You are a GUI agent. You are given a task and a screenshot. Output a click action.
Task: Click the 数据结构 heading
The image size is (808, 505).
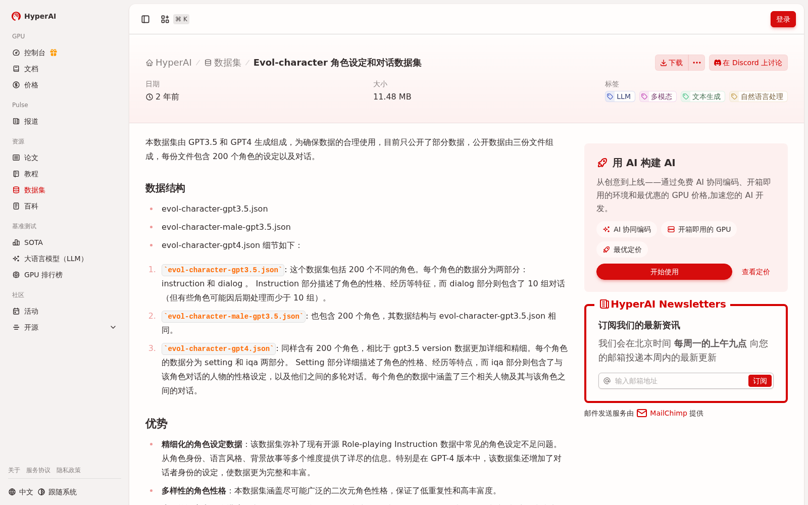click(x=165, y=188)
